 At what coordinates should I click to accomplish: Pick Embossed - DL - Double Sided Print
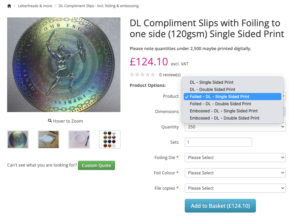(224, 118)
